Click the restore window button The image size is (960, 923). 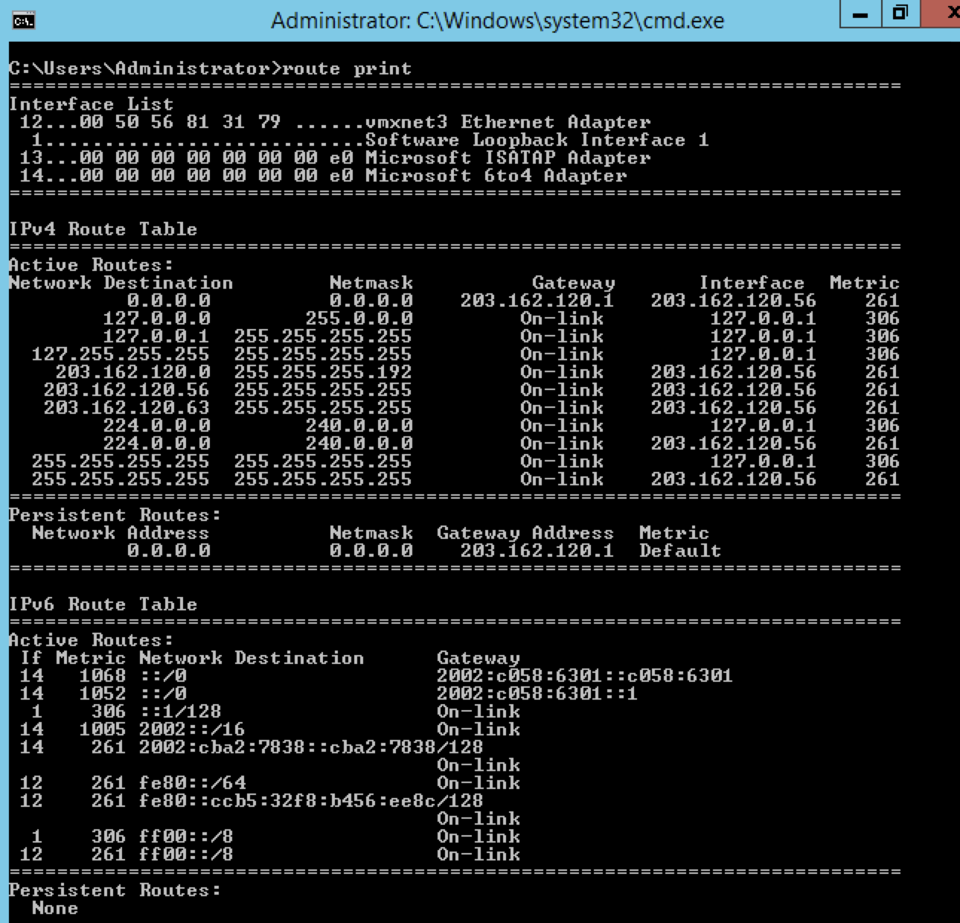point(900,13)
